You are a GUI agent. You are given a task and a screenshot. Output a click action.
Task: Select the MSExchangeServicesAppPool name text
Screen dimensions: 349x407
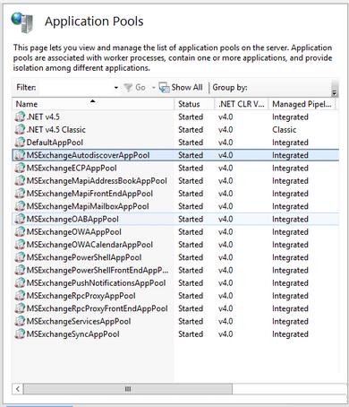[79, 322]
